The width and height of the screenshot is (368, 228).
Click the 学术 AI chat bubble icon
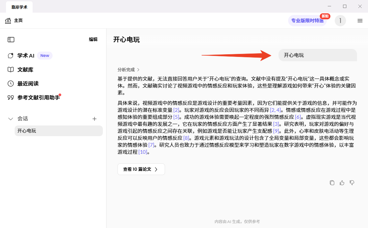point(11,56)
